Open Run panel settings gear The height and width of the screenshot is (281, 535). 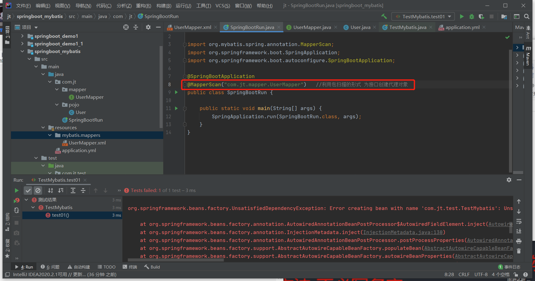click(509, 180)
